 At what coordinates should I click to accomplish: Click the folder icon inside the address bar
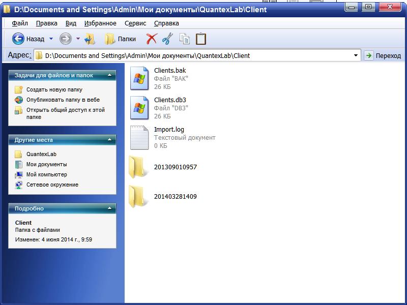39,55
